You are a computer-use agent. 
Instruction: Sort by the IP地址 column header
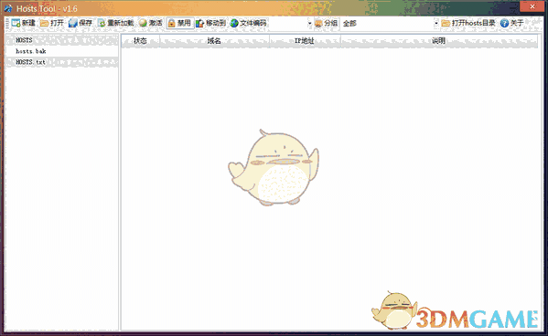[x=305, y=41]
